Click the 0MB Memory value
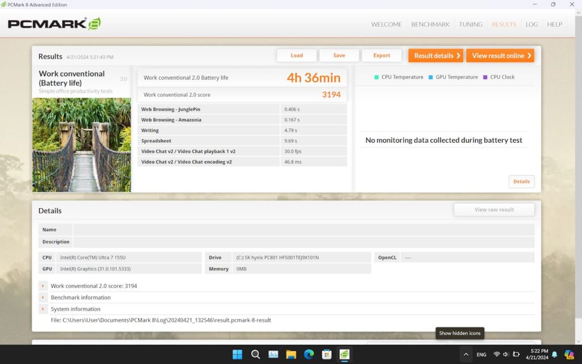 tap(241, 269)
